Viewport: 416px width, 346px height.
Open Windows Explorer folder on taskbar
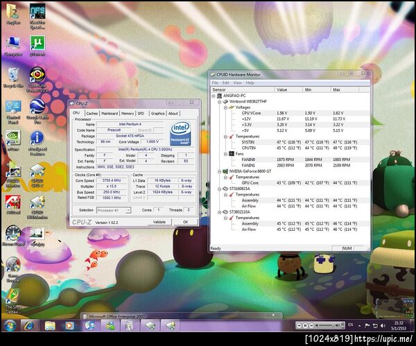50,325
